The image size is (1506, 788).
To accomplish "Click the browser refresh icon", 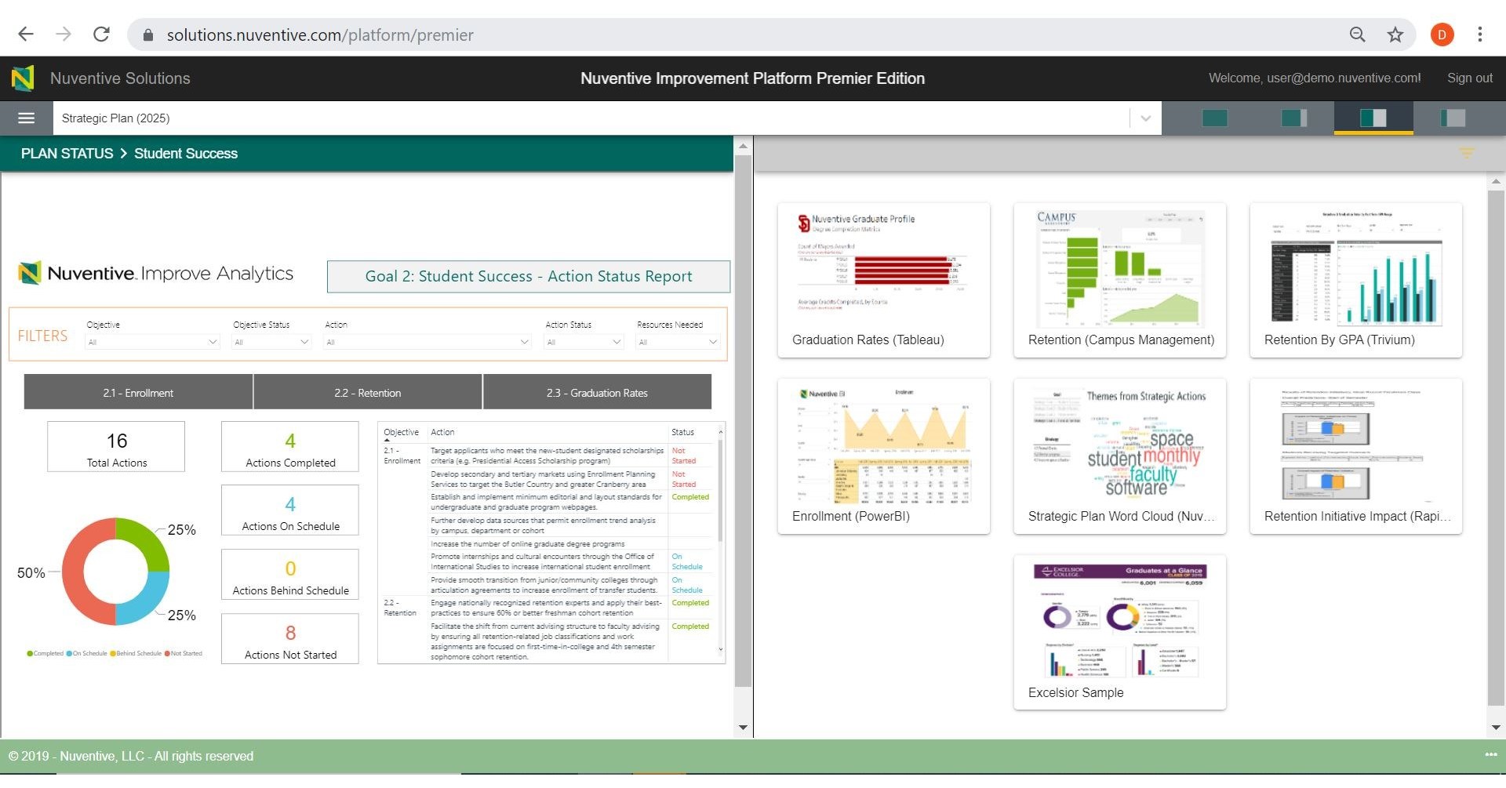I will coord(101,34).
